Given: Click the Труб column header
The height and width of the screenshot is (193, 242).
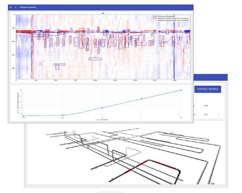Looking at the screenshot, I should click(206, 106).
